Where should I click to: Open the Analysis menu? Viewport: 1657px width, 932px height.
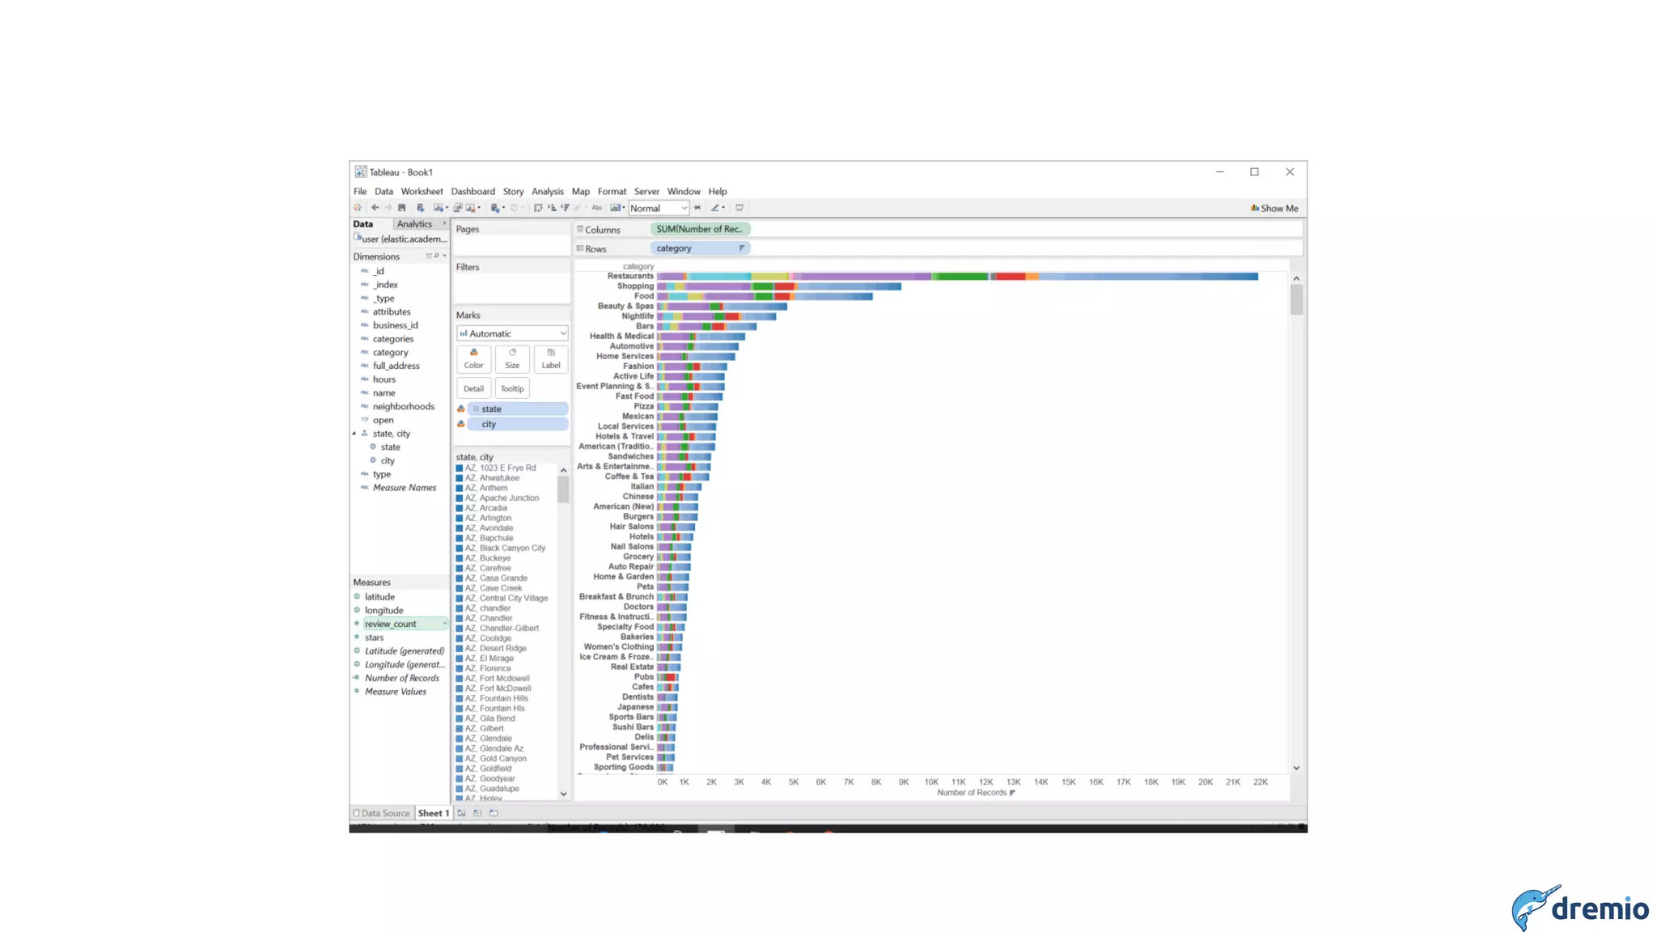click(x=547, y=192)
